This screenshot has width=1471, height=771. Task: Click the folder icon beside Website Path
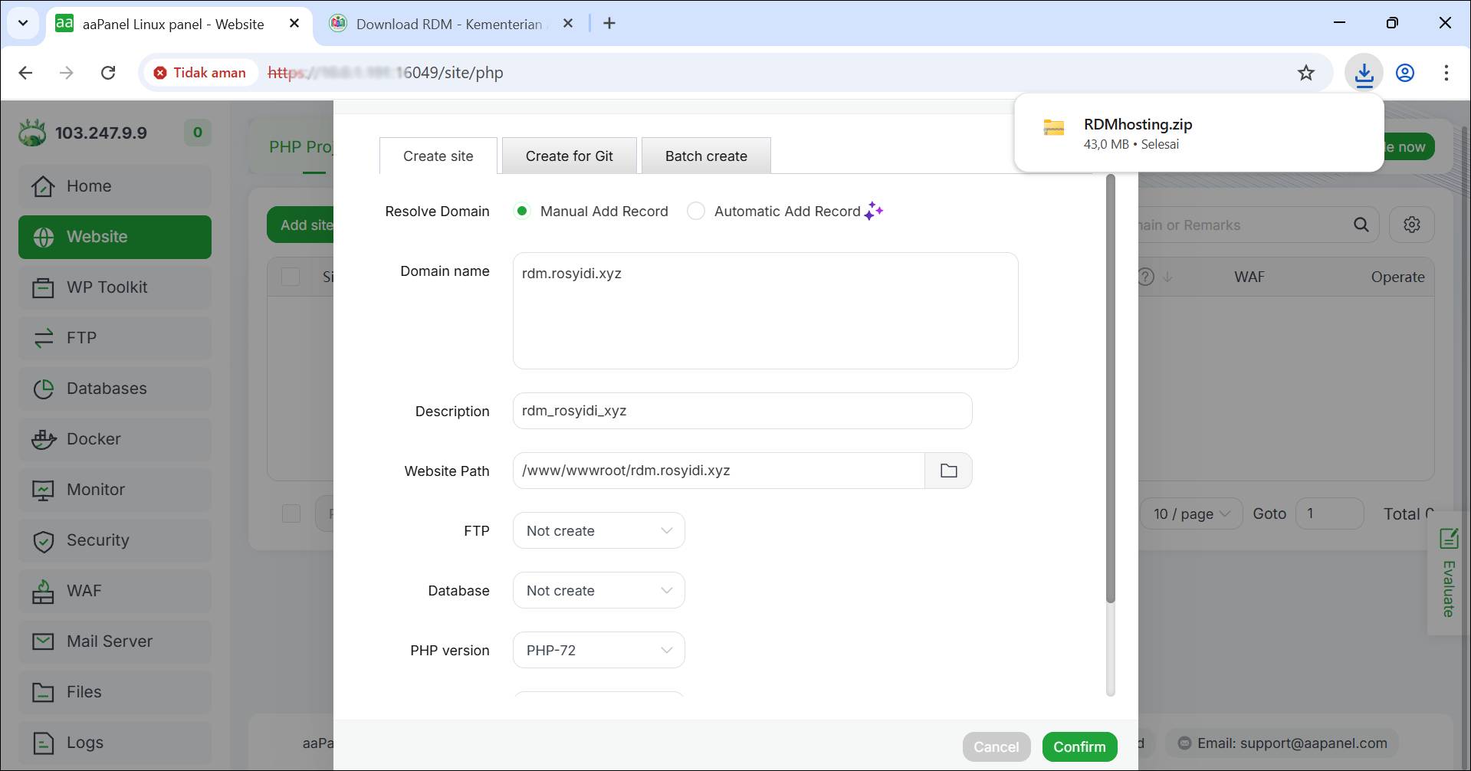[x=948, y=471]
